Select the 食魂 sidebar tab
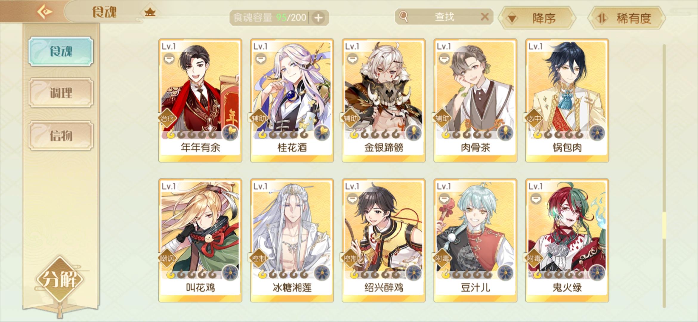 [61, 51]
